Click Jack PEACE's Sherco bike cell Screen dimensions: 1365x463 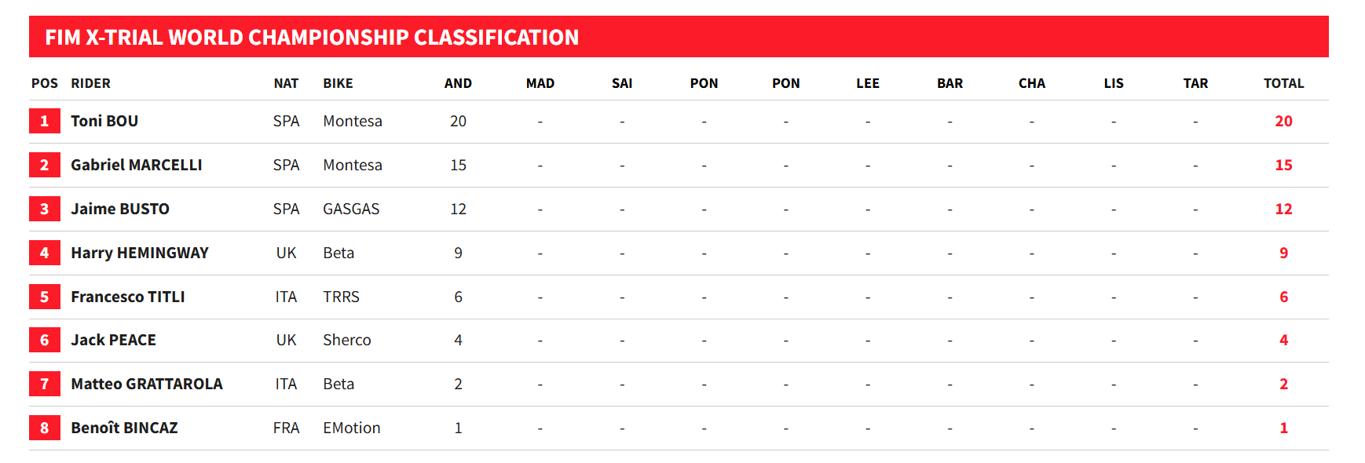click(346, 341)
